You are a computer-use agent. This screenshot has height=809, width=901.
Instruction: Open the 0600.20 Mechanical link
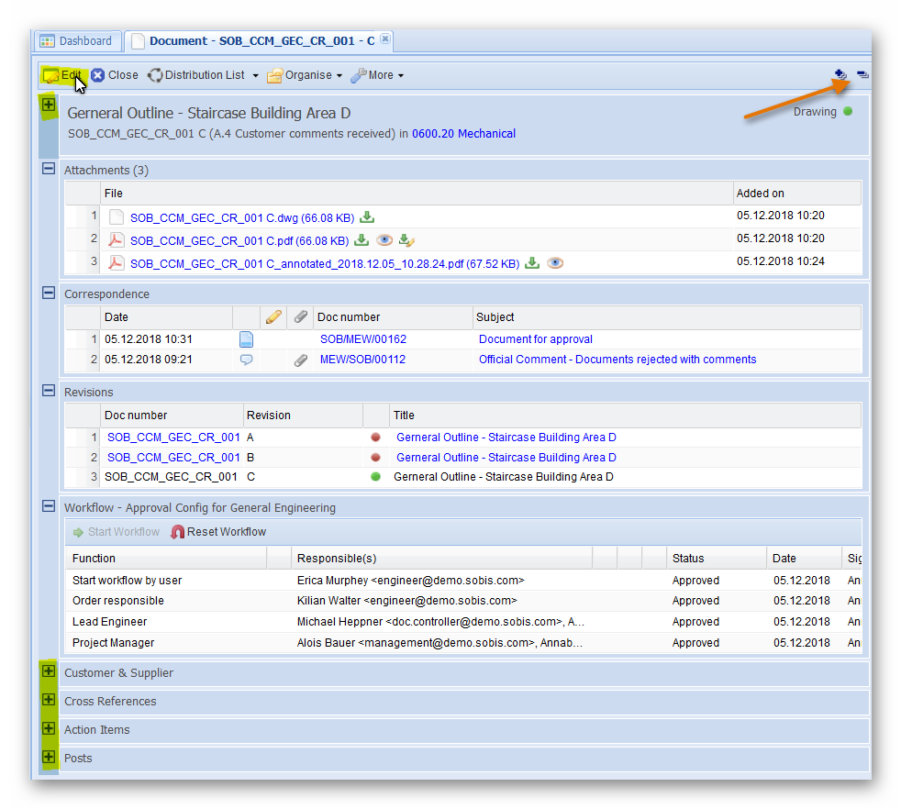pos(463,134)
